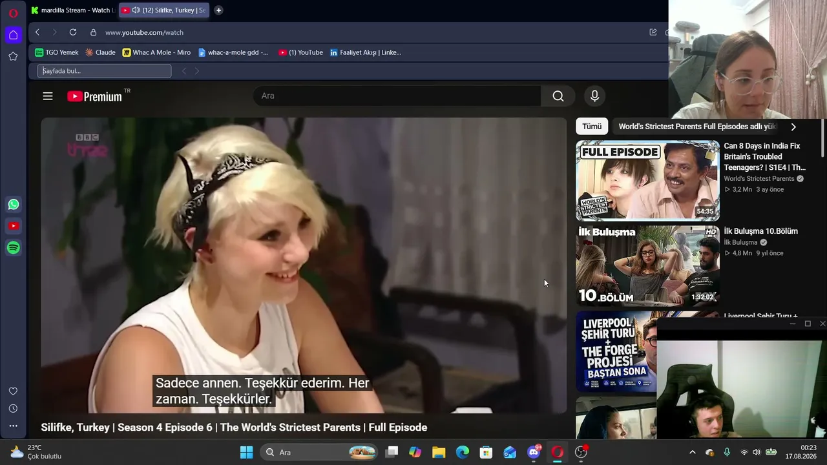Open 'İlk Buluşma 10.Bölüm' video title
The image size is (827, 465).
(x=760, y=231)
